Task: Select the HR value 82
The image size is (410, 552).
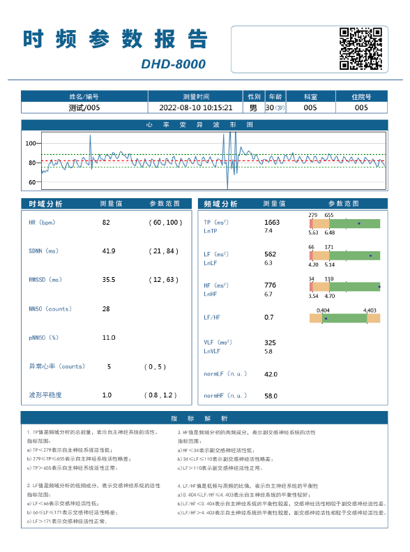Action: [x=106, y=223]
